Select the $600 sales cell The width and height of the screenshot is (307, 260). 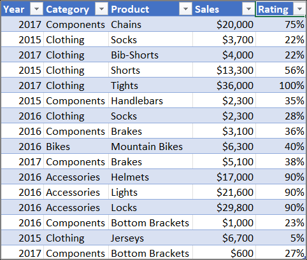pos(224,252)
